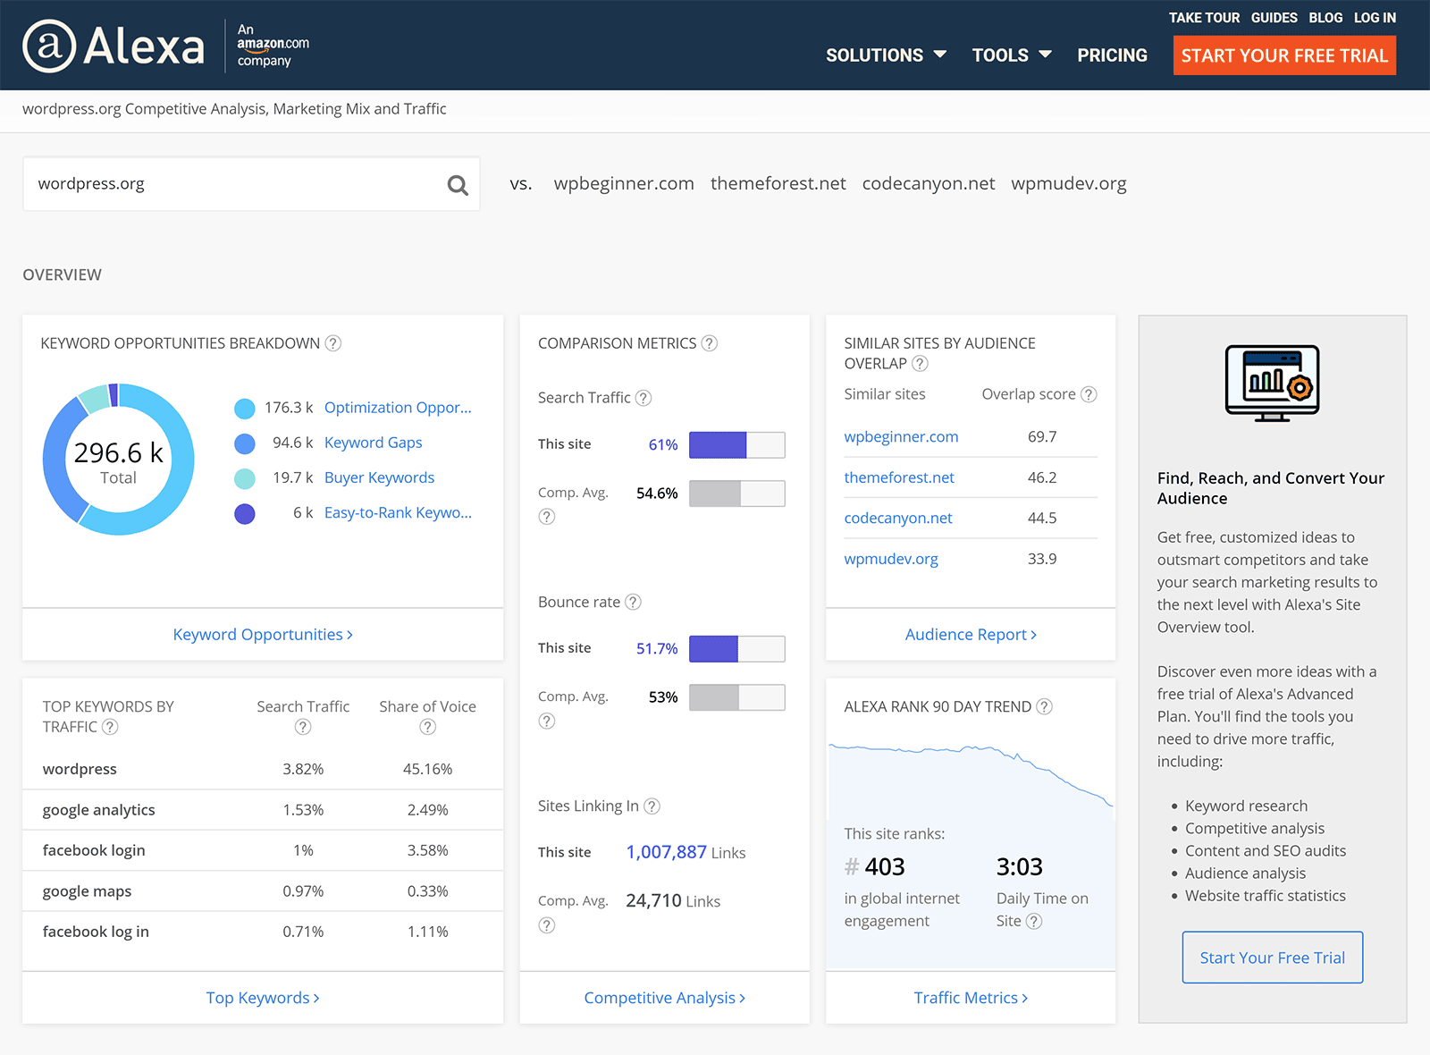
Task: Click the outlined Start Your Free Trial button
Action: coord(1273,958)
